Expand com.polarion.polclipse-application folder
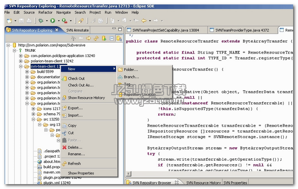This screenshot has height=189, width=298. click(x=21, y=56)
